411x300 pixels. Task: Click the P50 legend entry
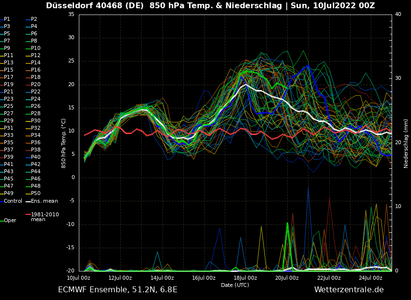tap(36, 194)
